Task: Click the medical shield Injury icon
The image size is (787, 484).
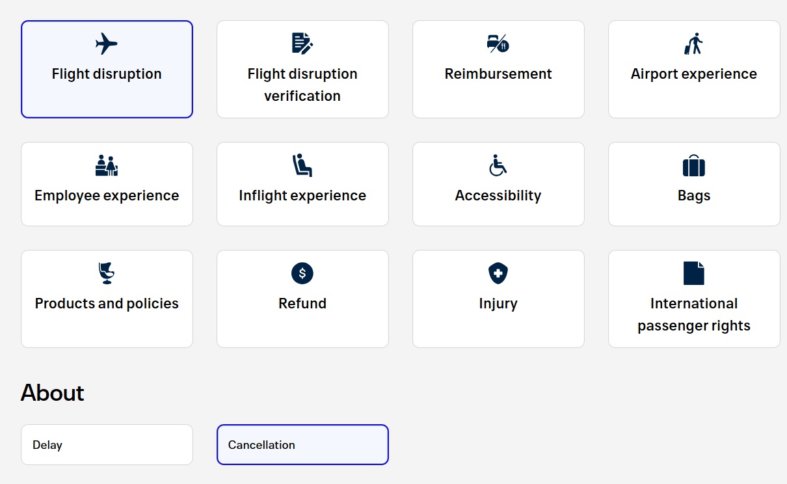Action: [x=498, y=273]
